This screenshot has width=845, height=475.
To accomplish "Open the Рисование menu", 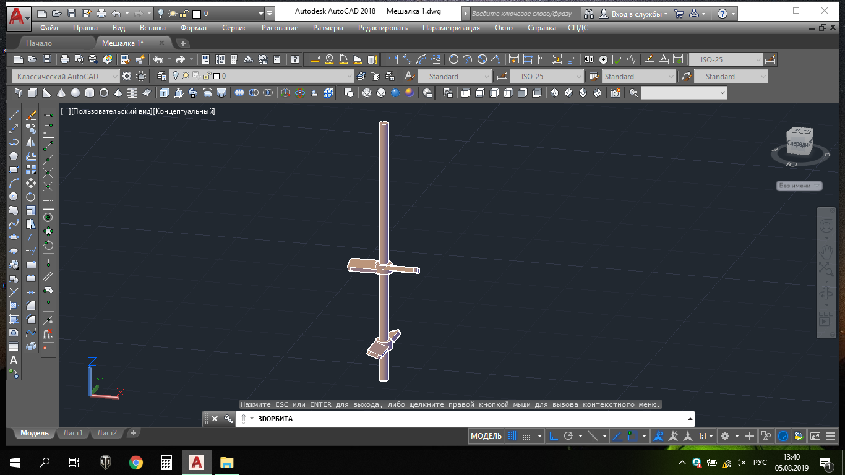I will (x=280, y=28).
